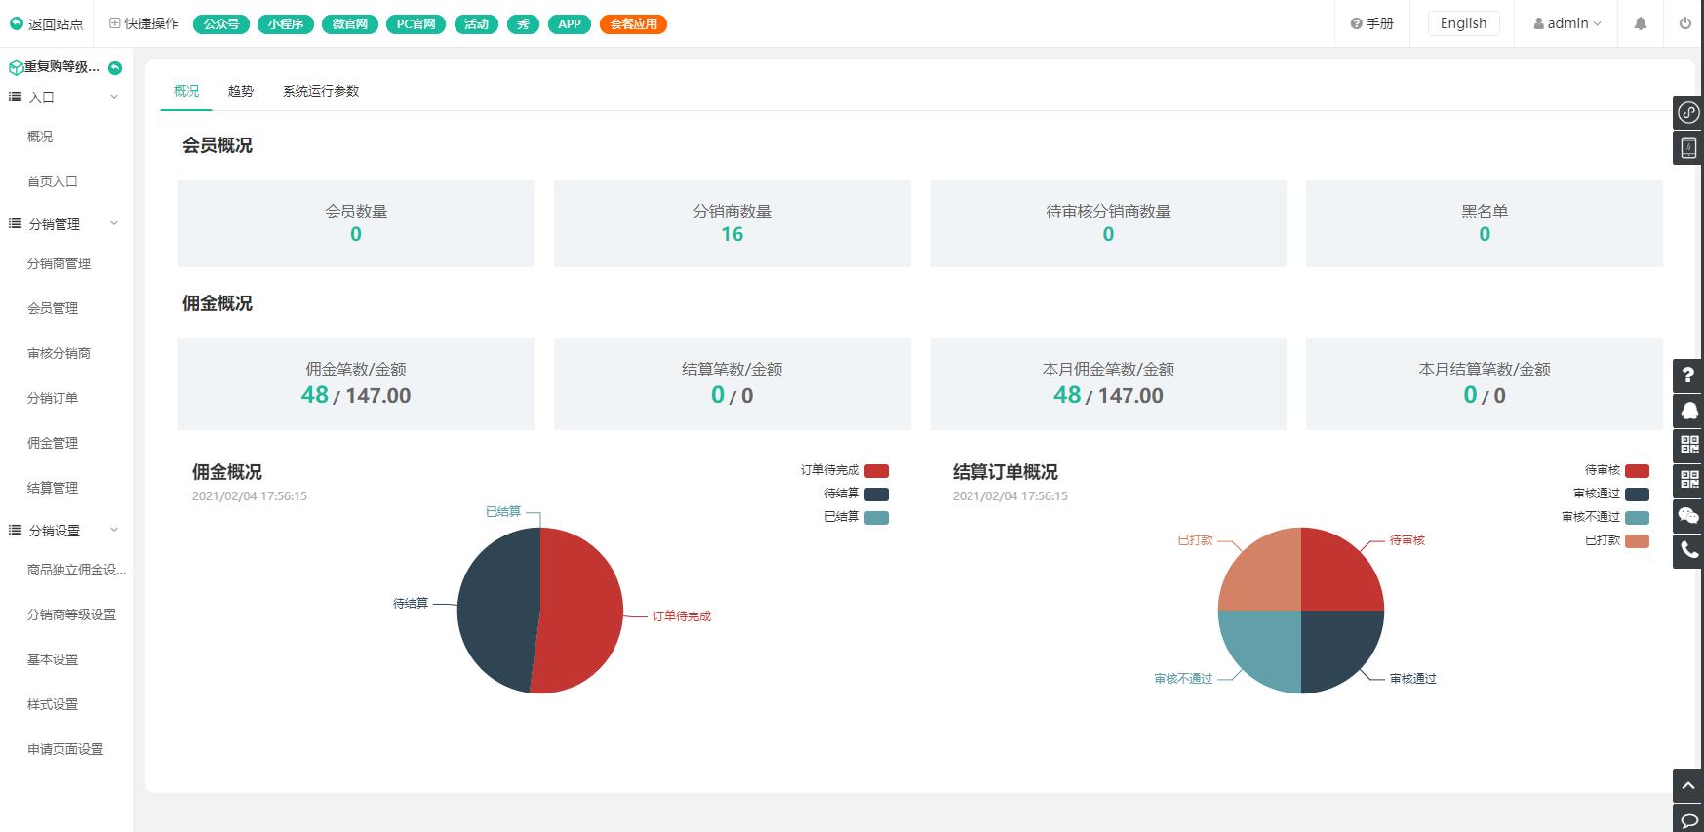Open the 套餐应用 orange pill
1704x832 pixels.
634,24
